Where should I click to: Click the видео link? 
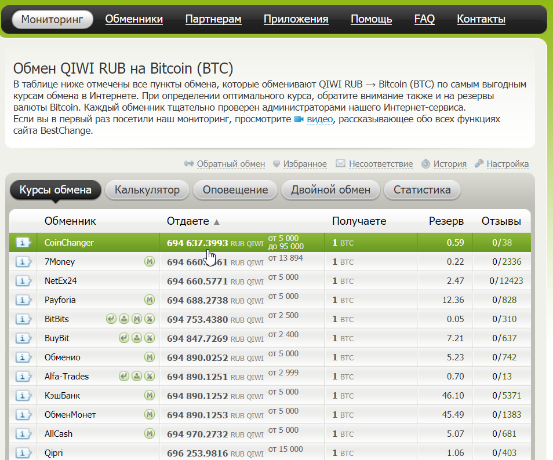tap(320, 119)
